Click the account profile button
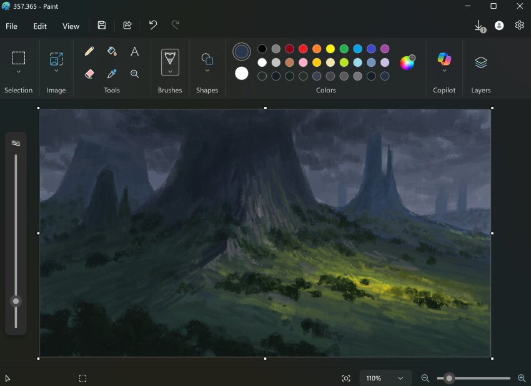 pyautogui.click(x=498, y=25)
